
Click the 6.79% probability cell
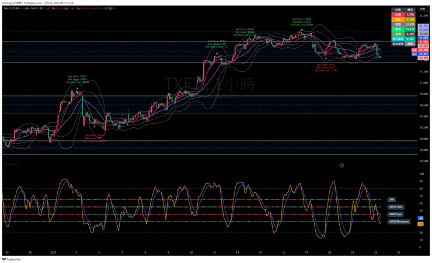[x=410, y=15]
